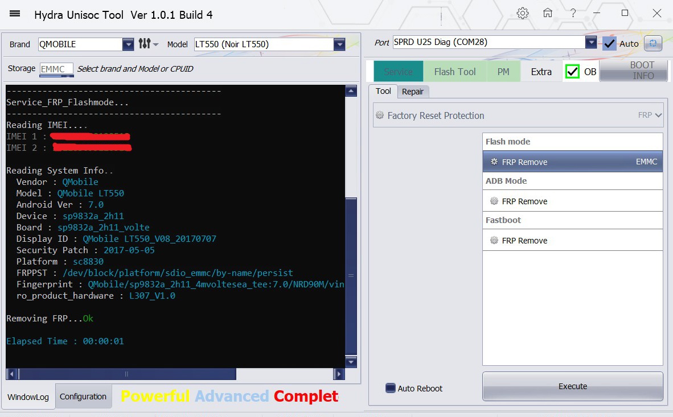Viewport: 673px width, 417px height.
Task: Switch to the Repair tab
Action: coord(413,92)
